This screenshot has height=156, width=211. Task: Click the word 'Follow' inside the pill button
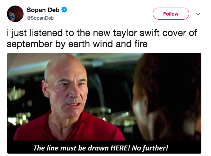[171, 14]
